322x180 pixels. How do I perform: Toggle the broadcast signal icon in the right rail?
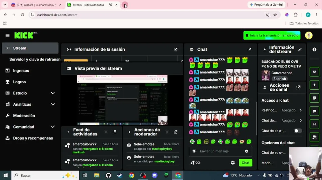(x=314, y=124)
